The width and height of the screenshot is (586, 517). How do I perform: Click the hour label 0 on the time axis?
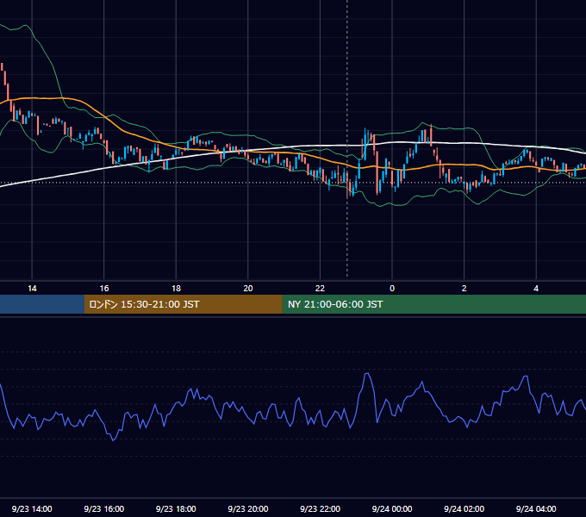(392, 289)
